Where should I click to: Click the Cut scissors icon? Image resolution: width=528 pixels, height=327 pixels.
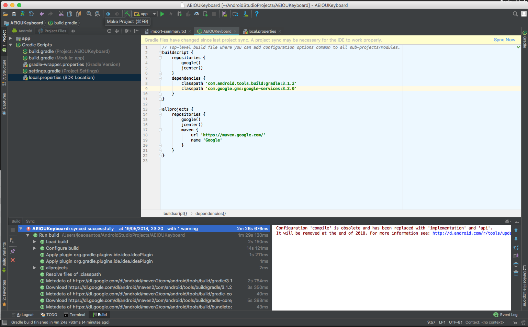61,14
